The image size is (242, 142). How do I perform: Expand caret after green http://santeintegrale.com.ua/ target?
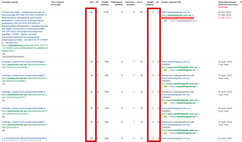click(x=193, y=15)
